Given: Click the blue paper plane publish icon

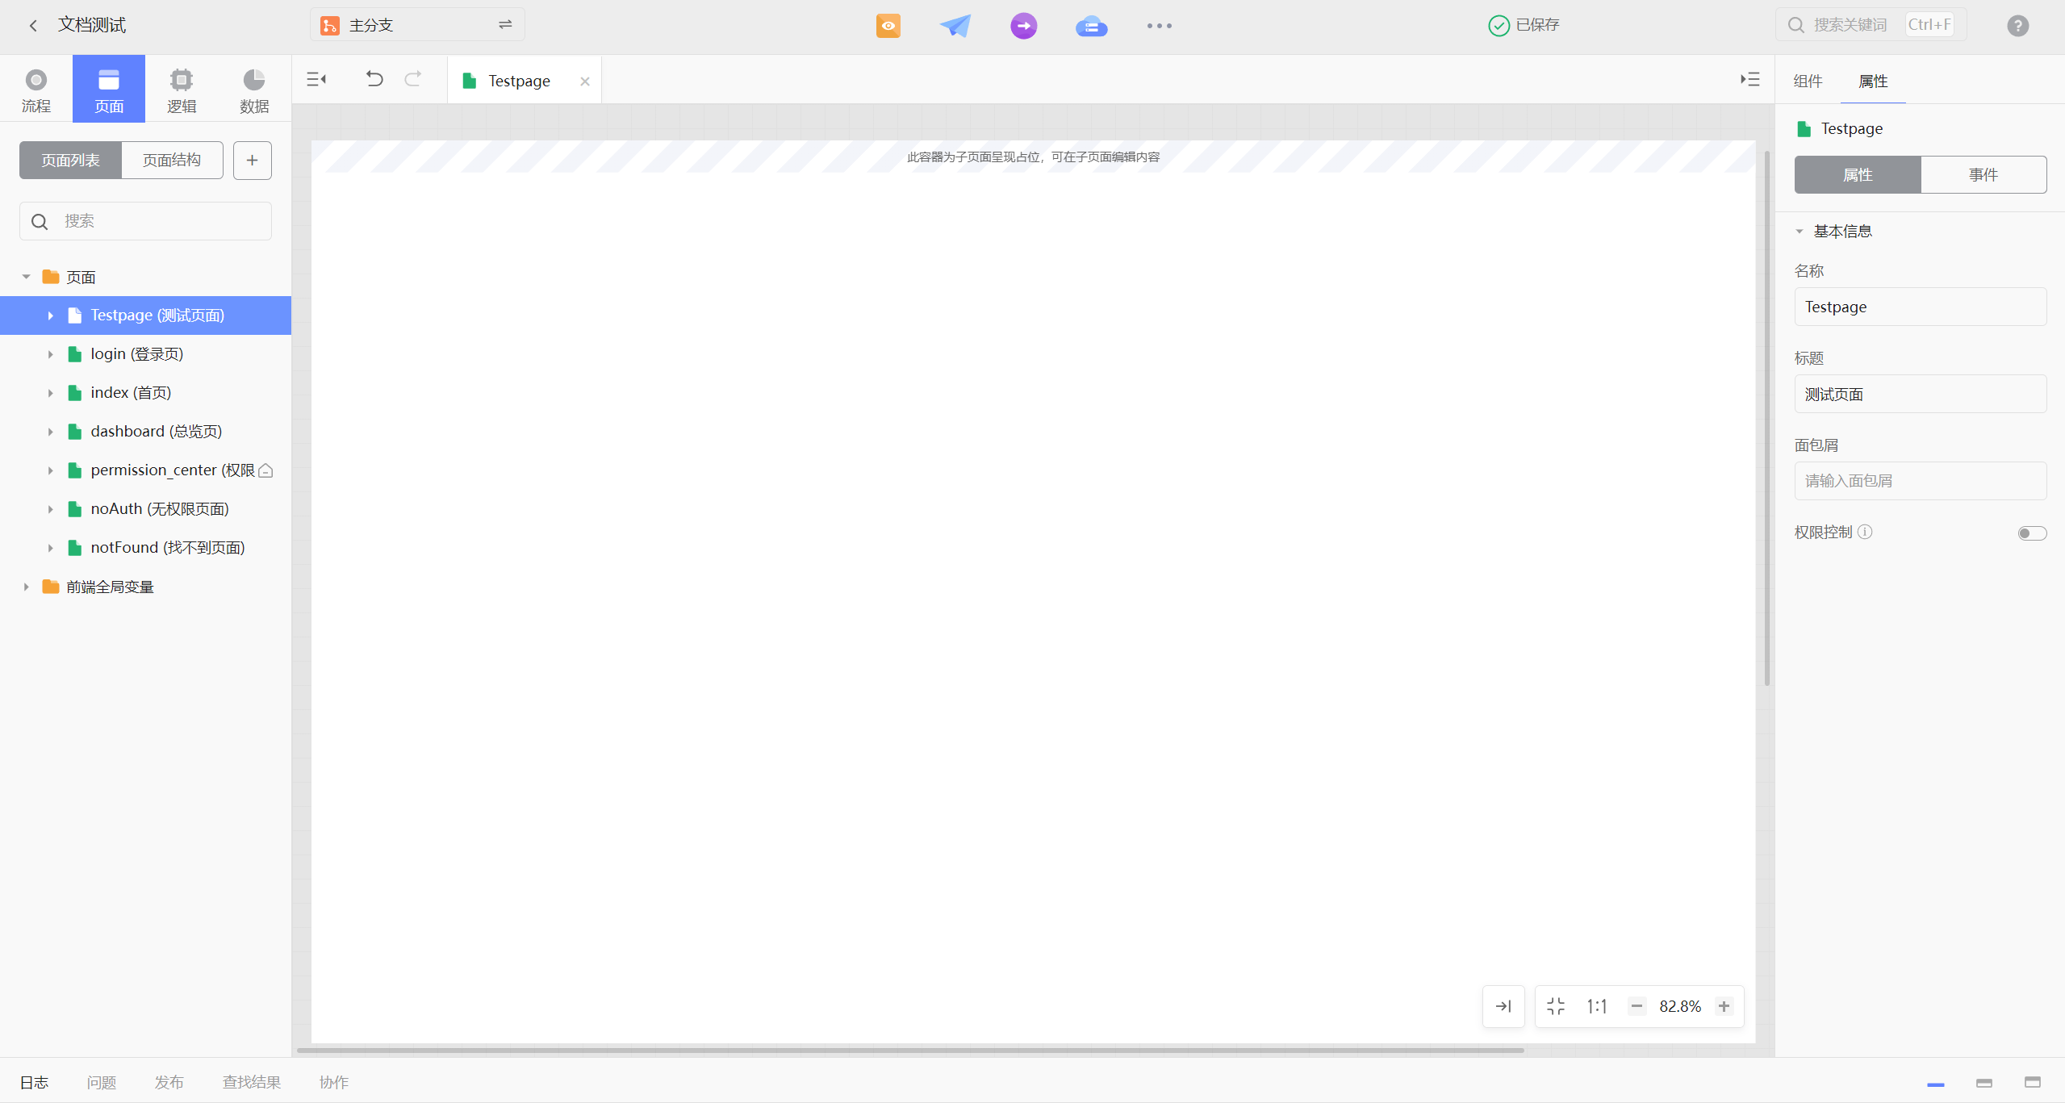Looking at the screenshot, I should pyautogui.click(x=955, y=26).
